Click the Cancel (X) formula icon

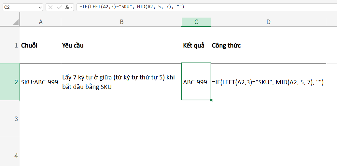(50, 7)
